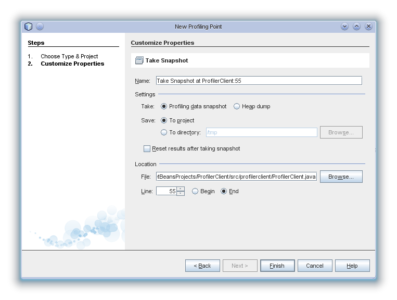
Task: Click the To directory path field
Action: pyautogui.click(x=262, y=132)
